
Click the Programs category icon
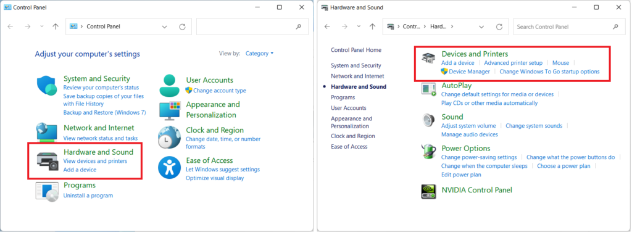[x=47, y=192]
